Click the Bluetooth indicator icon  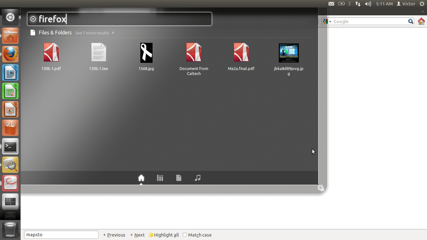(x=350, y=4)
